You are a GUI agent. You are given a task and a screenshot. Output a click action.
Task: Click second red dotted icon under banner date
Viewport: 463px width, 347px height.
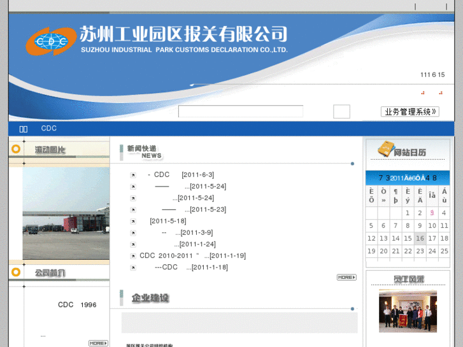(441, 93)
